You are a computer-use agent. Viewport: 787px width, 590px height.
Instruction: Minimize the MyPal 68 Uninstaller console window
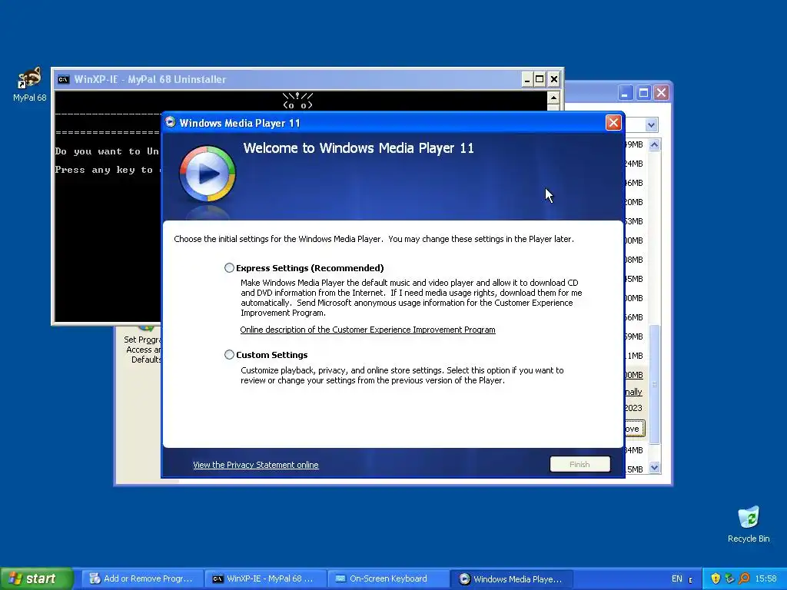click(x=526, y=79)
